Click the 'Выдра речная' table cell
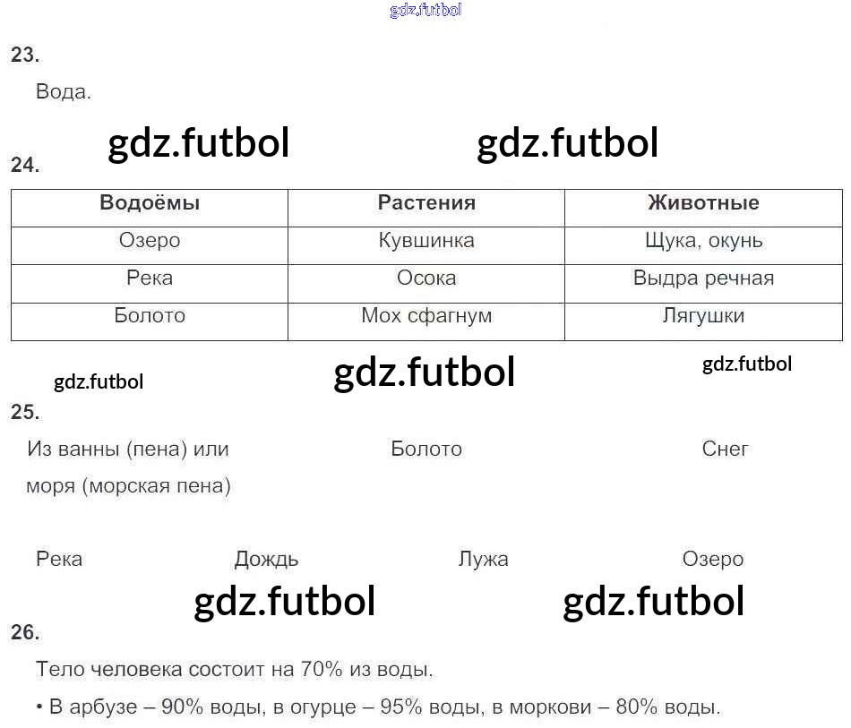Image resolution: width=851 pixels, height=728 pixels. point(703,278)
